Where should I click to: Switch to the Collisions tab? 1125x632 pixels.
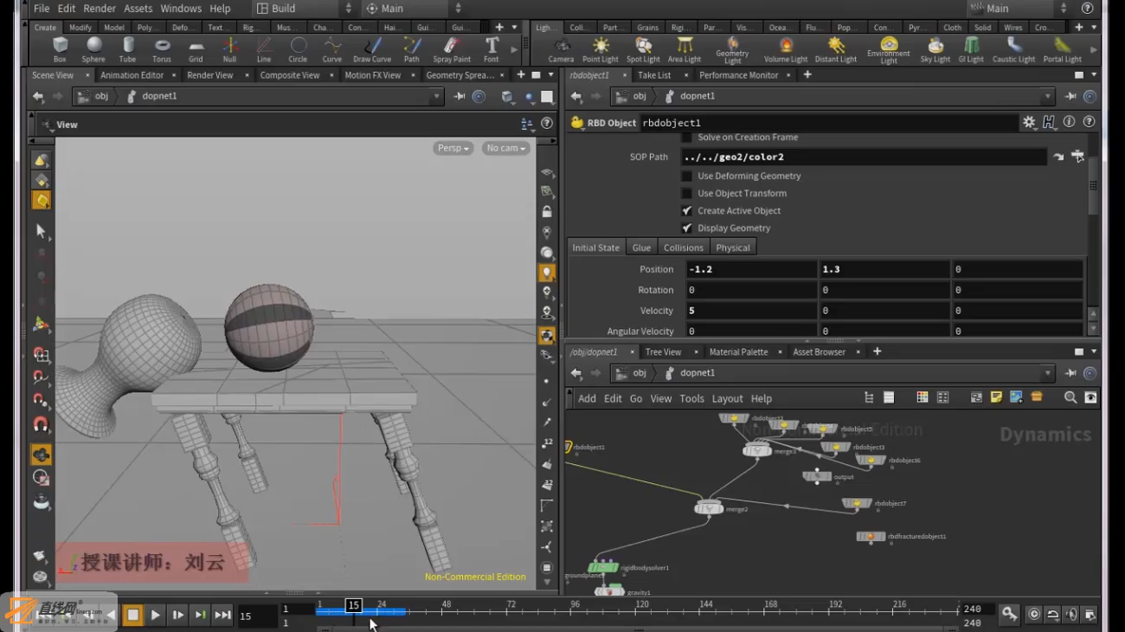pos(684,248)
